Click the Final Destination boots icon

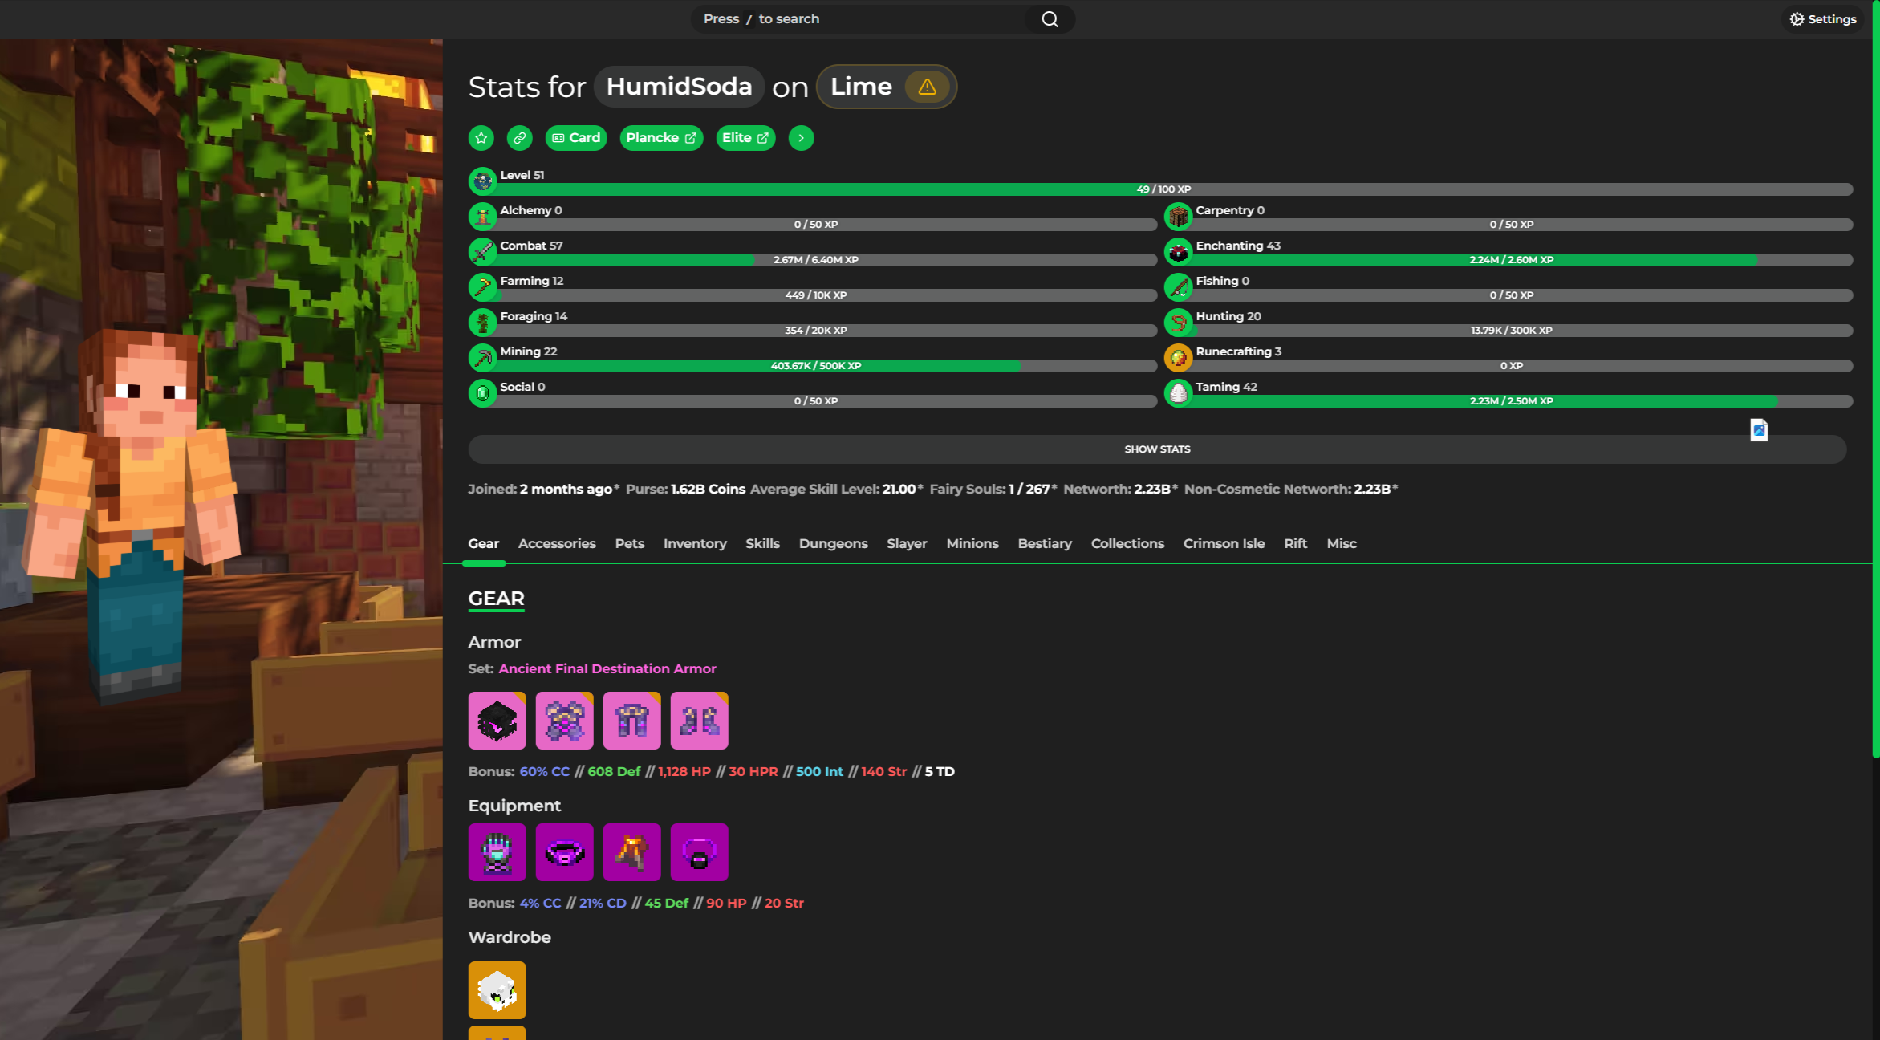[x=699, y=721]
